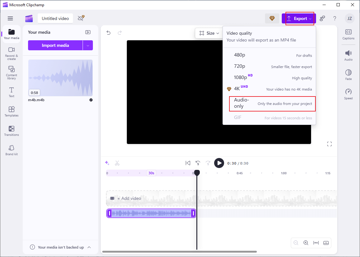The image size is (360, 257).
Task: Click the Clipchamp home logo icon
Action: [x=29, y=18]
